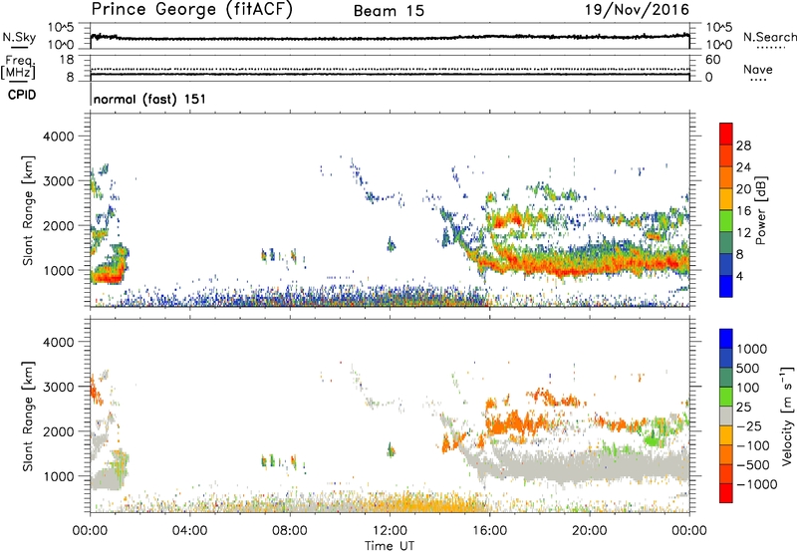Screen dimensions: 797x552
Task: Click the dotted line sample under Nave
Action: [x=758, y=81]
